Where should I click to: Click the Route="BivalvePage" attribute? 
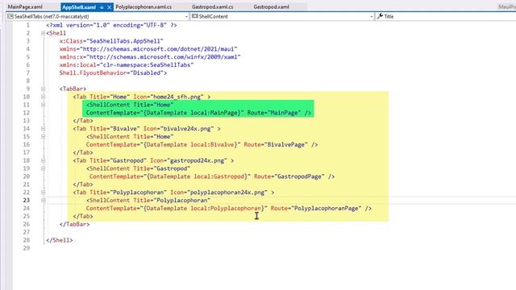pos(276,145)
